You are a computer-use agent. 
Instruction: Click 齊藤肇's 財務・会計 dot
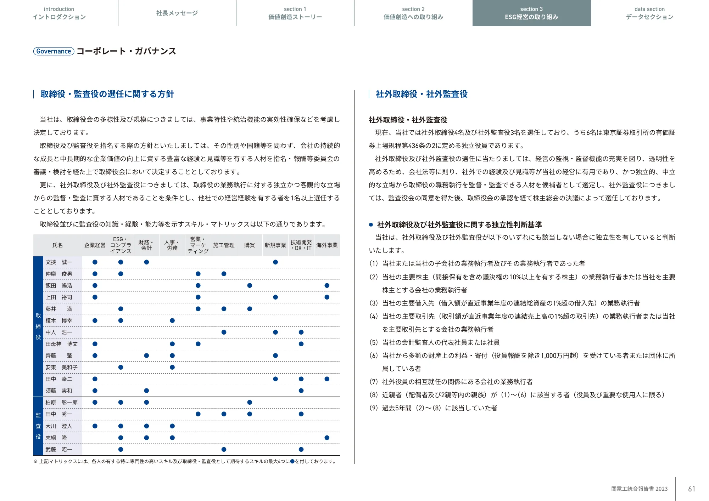click(x=146, y=355)
